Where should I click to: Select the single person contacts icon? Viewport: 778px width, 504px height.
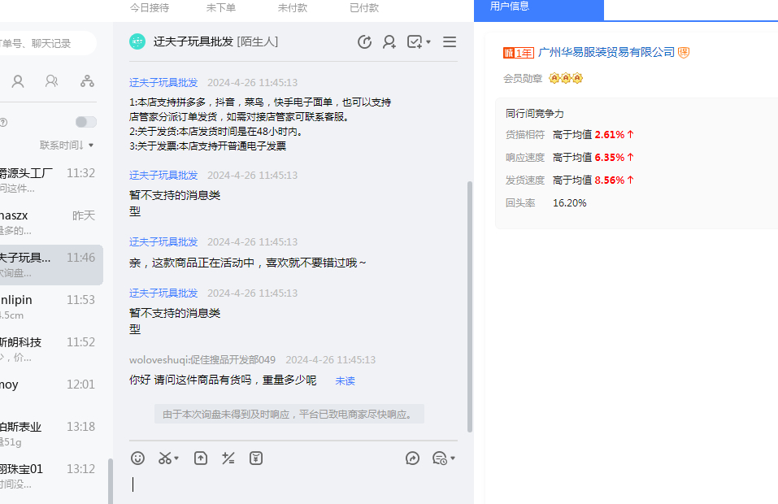tap(18, 81)
